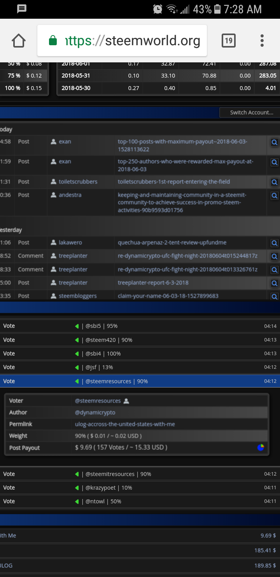Click the exan username in first post row

65,142
